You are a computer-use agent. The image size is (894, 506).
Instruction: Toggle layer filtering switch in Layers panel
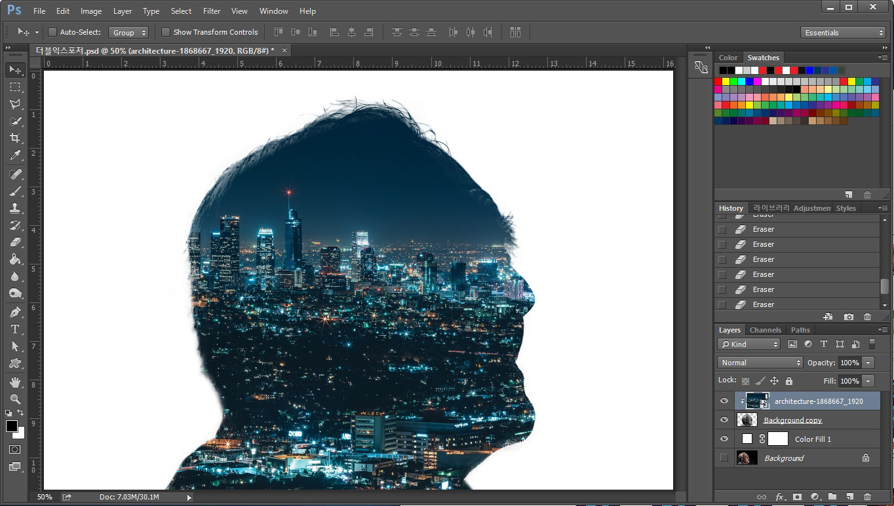(872, 344)
